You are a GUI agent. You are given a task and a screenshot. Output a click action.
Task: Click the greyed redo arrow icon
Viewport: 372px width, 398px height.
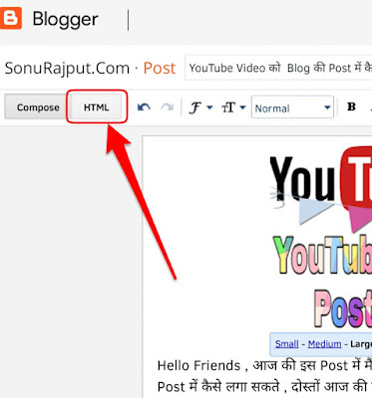(168, 107)
